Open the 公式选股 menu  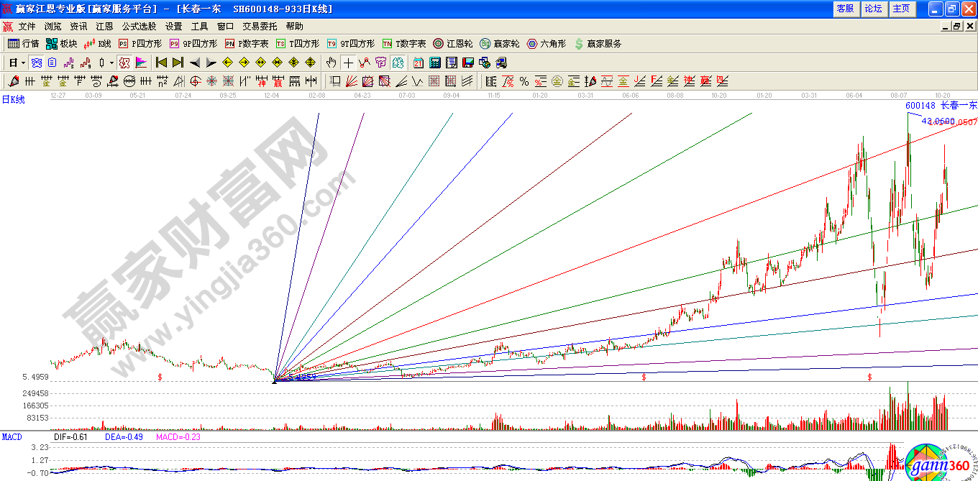[x=139, y=27]
